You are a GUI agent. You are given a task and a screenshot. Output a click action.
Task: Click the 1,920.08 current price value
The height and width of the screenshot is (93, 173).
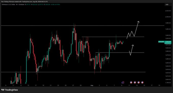(168, 42)
